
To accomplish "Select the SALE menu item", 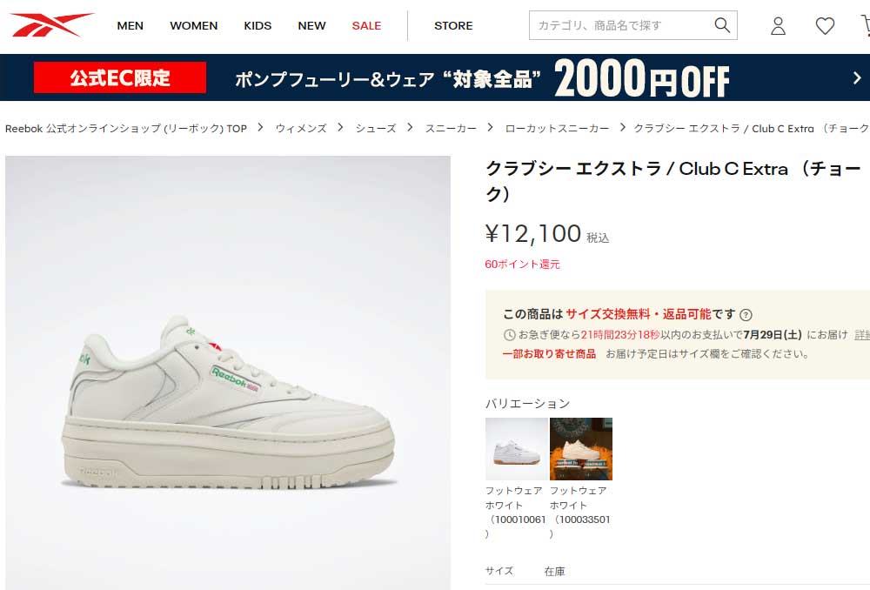I will click(x=366, y=25).
